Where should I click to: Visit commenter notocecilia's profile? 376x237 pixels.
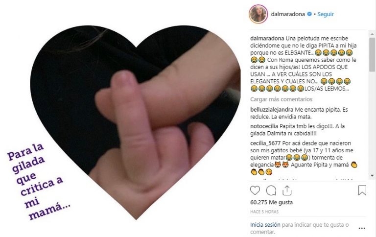click(x=264, y=126)
